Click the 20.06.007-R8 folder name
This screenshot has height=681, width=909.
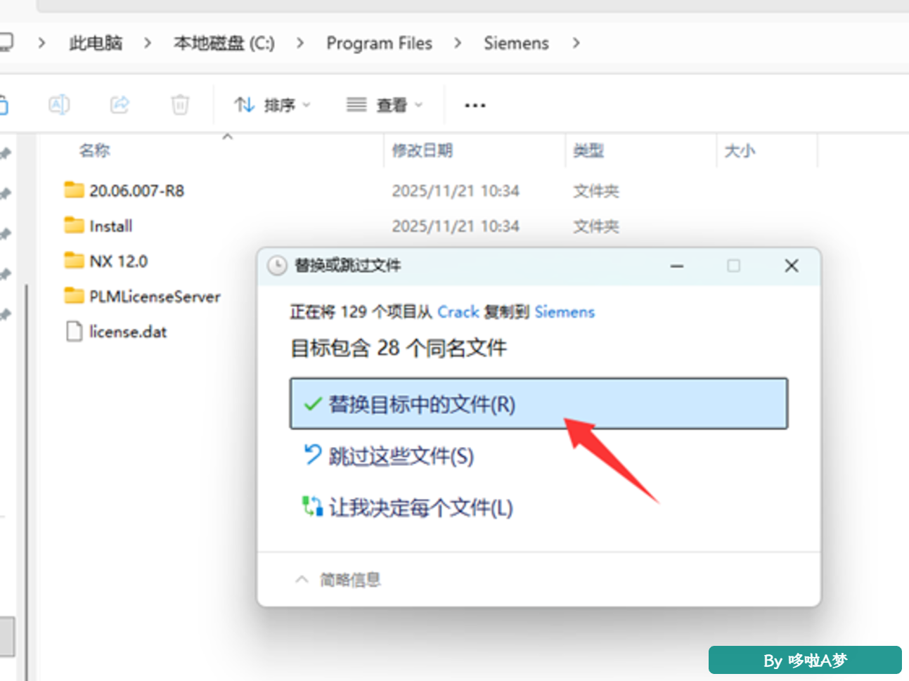(x=136, y=190)
